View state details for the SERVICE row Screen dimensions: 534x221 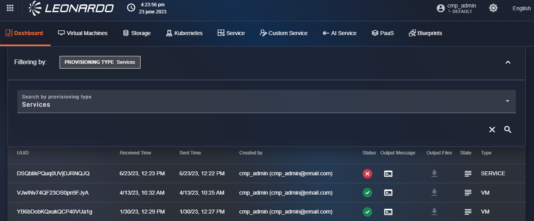coord(468,174)
